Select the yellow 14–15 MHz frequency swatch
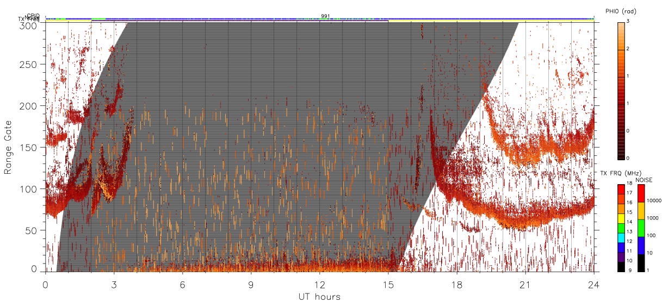The height and width of the screenshot is (308, 668). click(x=621, y=218)
